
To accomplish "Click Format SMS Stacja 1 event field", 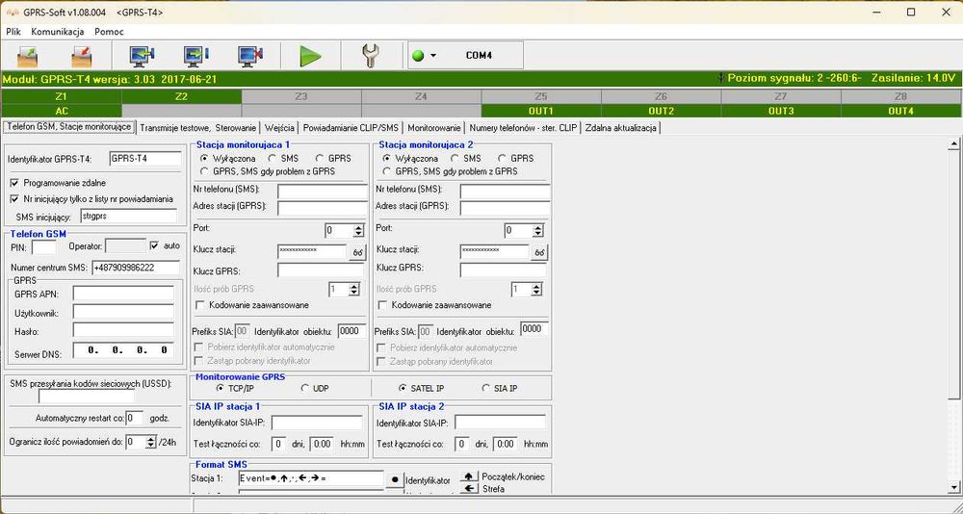I will click(x=311, y=478).
